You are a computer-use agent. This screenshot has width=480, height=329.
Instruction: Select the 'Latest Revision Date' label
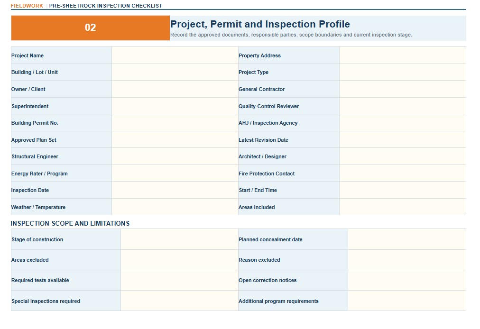coord(263,140)
